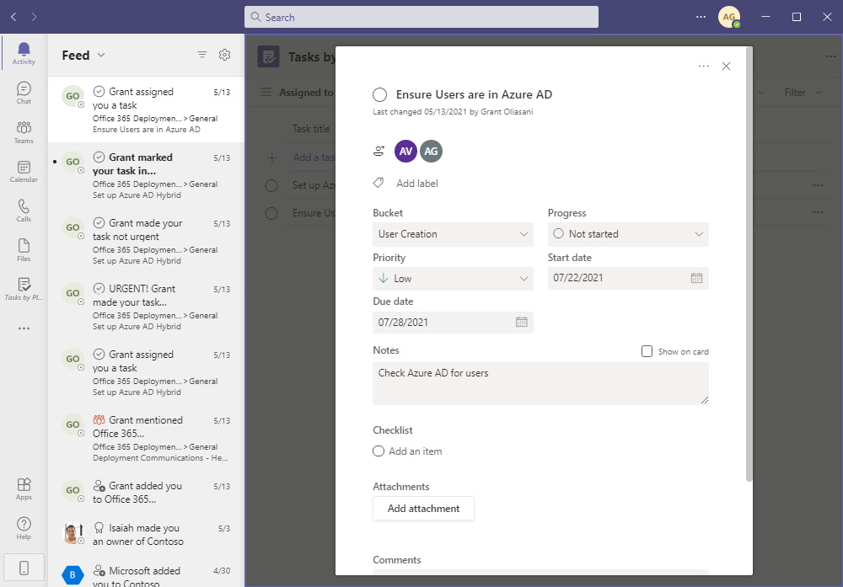Click the mobile app download icon

24,568
